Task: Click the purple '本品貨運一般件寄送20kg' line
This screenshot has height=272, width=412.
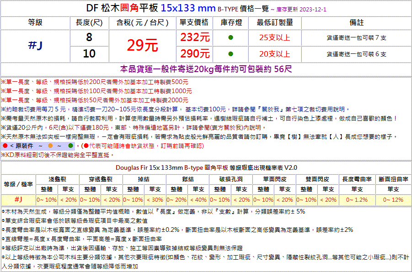Action: pos(206,69)
